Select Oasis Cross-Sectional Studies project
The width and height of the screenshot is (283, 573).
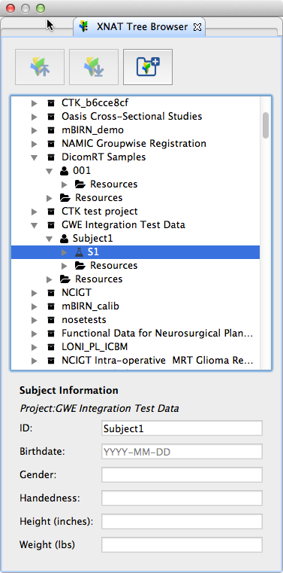[132, 117]
